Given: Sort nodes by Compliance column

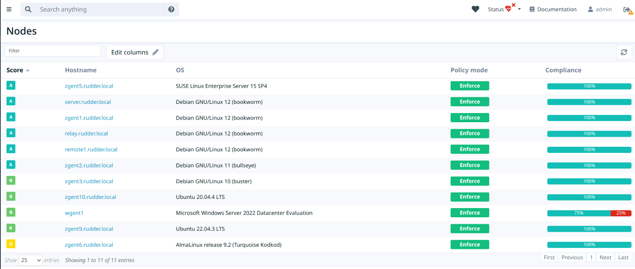Looking at the screenshot, I should coord(563,70).
